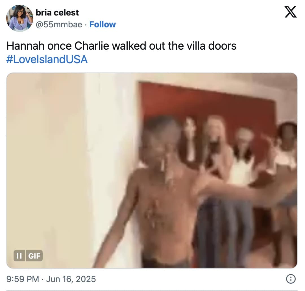Pause the GIF playback

click(19, 256)
